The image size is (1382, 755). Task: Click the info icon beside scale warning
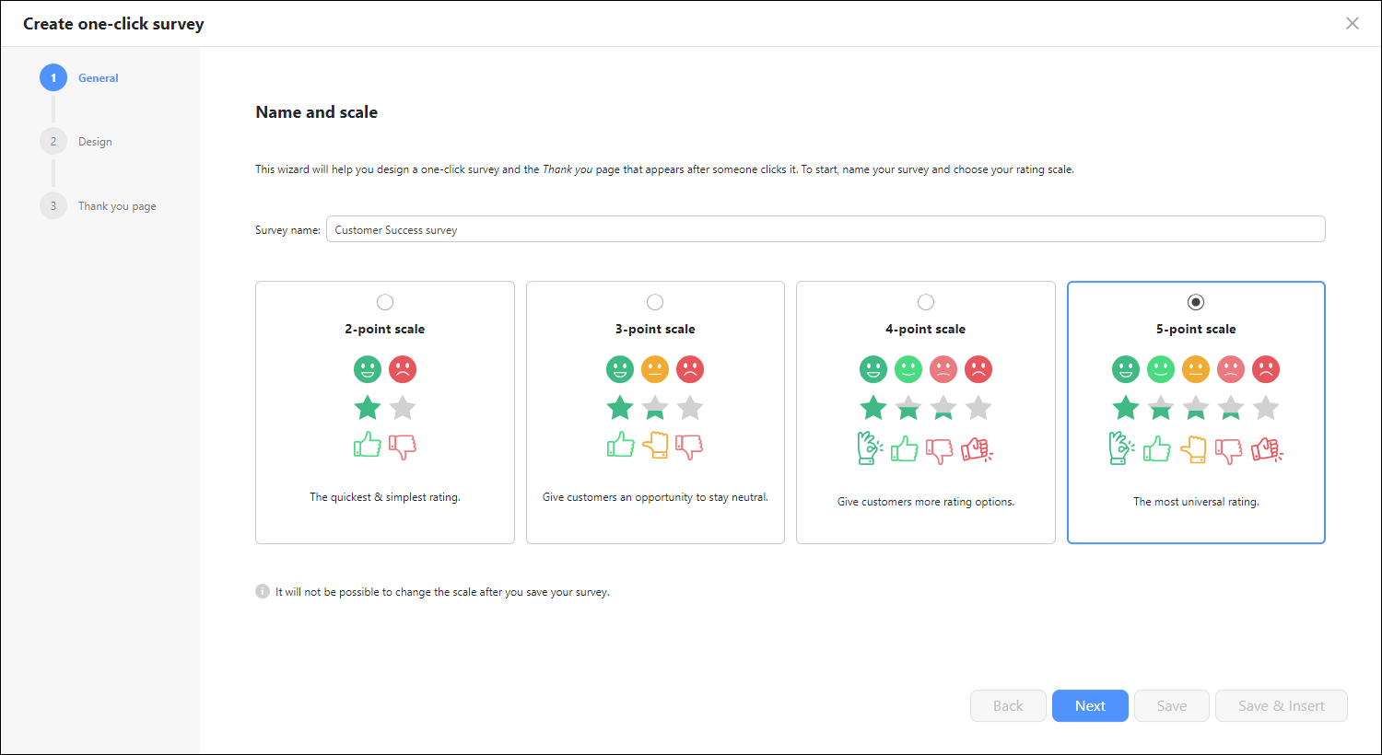[263, 591]
